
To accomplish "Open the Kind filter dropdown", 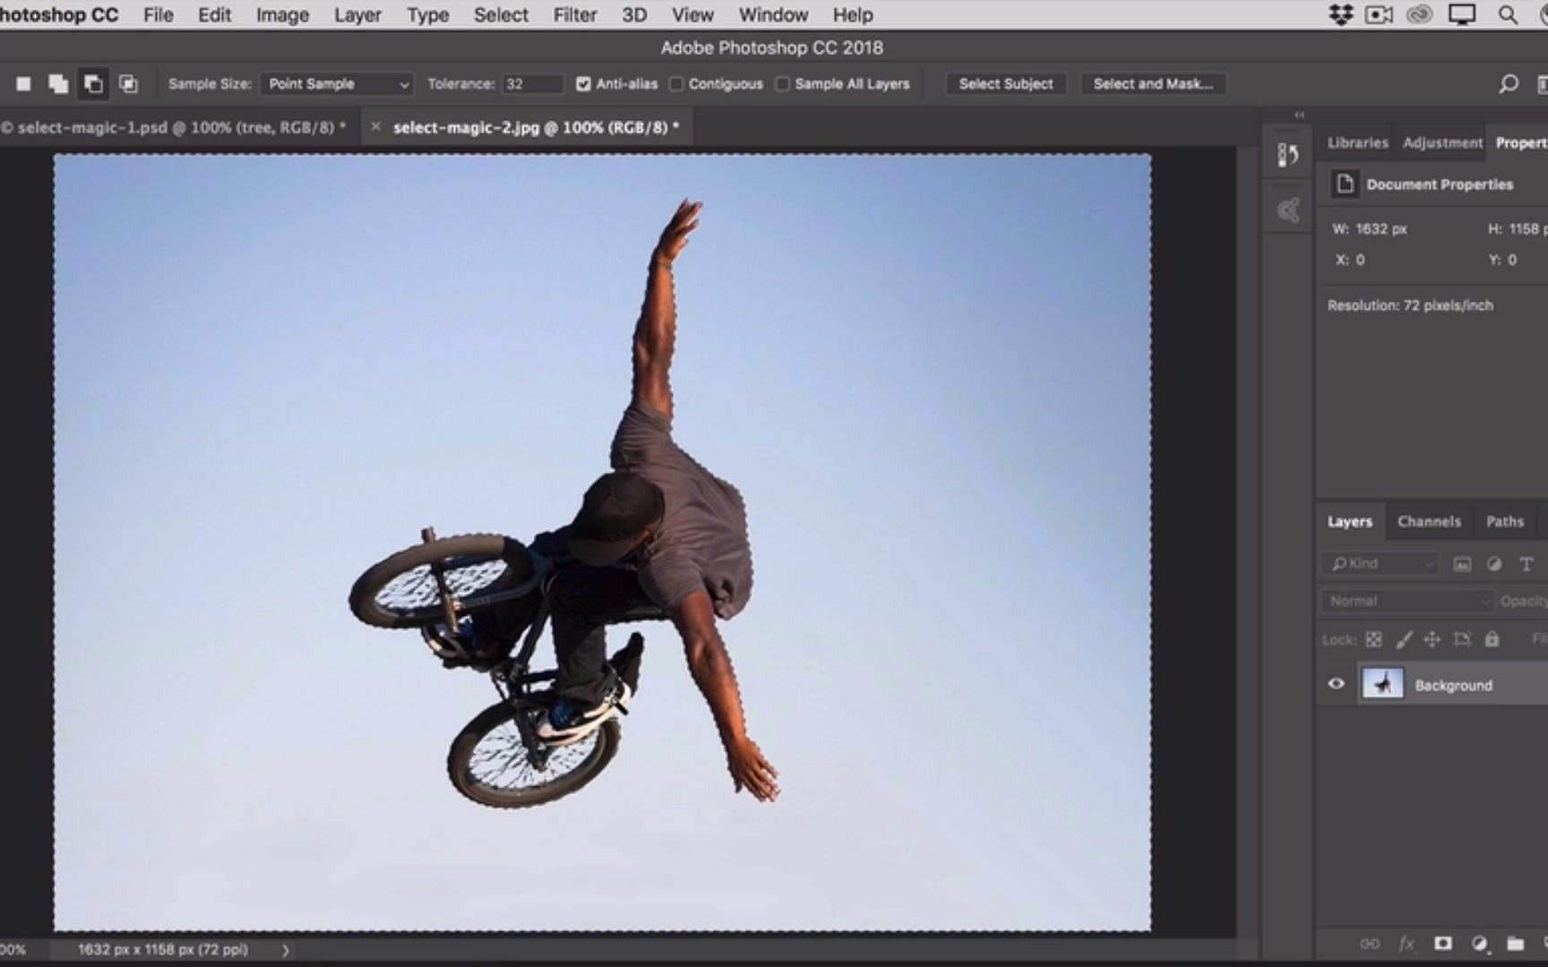I will 1378,563.
